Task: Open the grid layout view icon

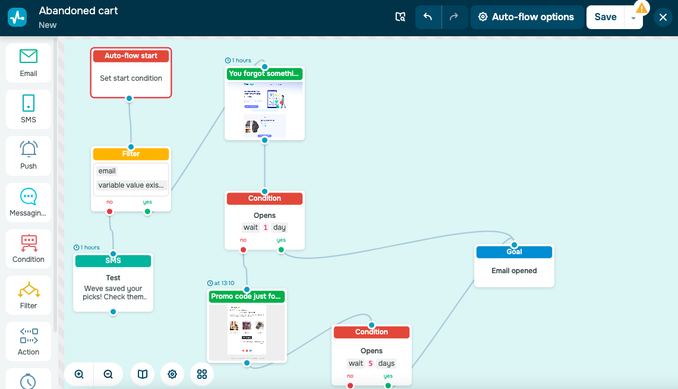Action: pyautogui.click(x=202, y=374)
